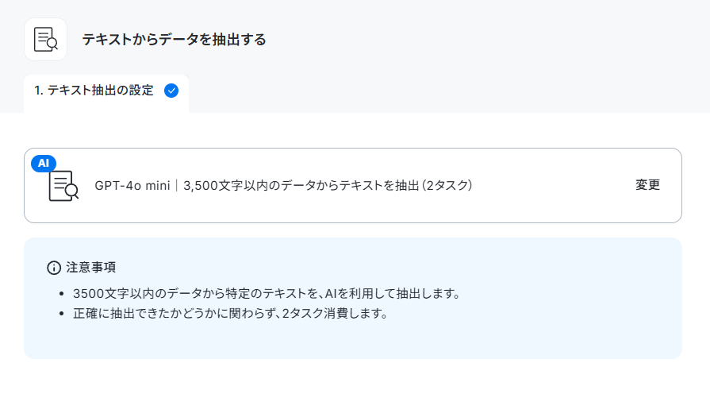Click the GPT-4o mini model label
Image resolution: width=710 pixels, height=394 pixels.
[132, 185]
